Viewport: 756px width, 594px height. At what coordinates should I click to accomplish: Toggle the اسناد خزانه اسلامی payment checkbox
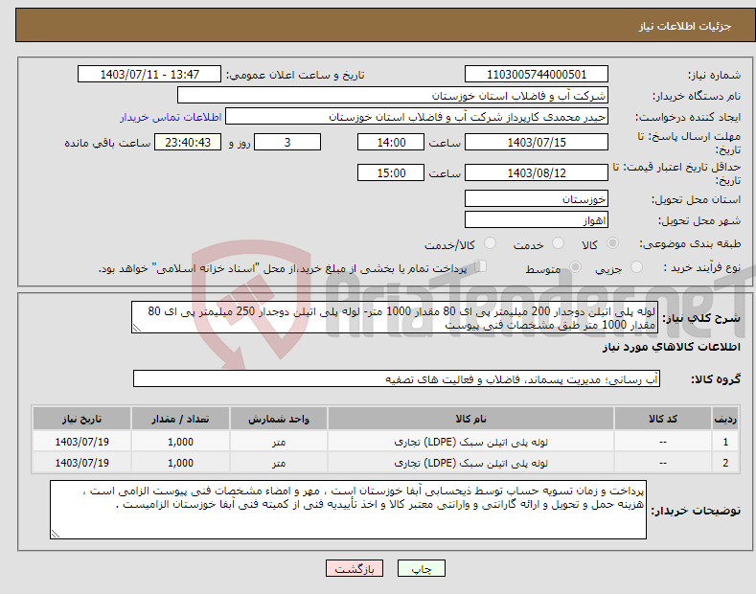481,266
